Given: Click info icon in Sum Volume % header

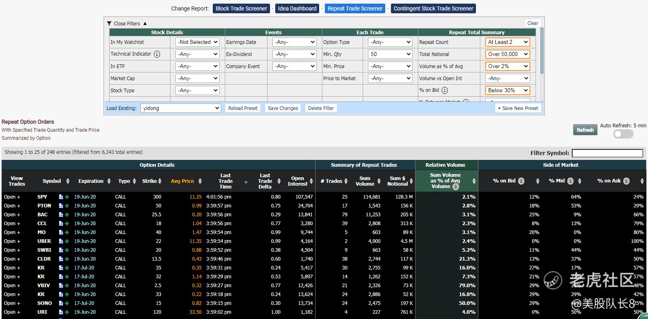Looking at the screenshot, I should 456,186.
